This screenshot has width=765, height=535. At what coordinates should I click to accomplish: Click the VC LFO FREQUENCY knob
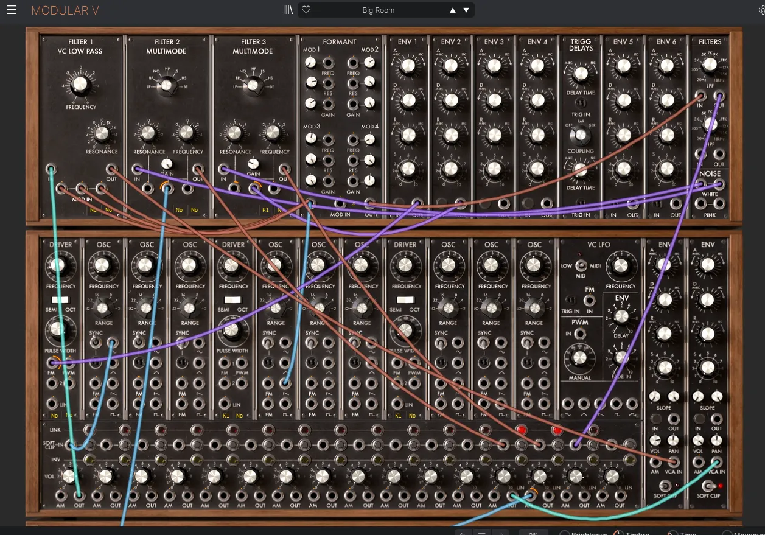pyautogui.click(x=620, y=266)
